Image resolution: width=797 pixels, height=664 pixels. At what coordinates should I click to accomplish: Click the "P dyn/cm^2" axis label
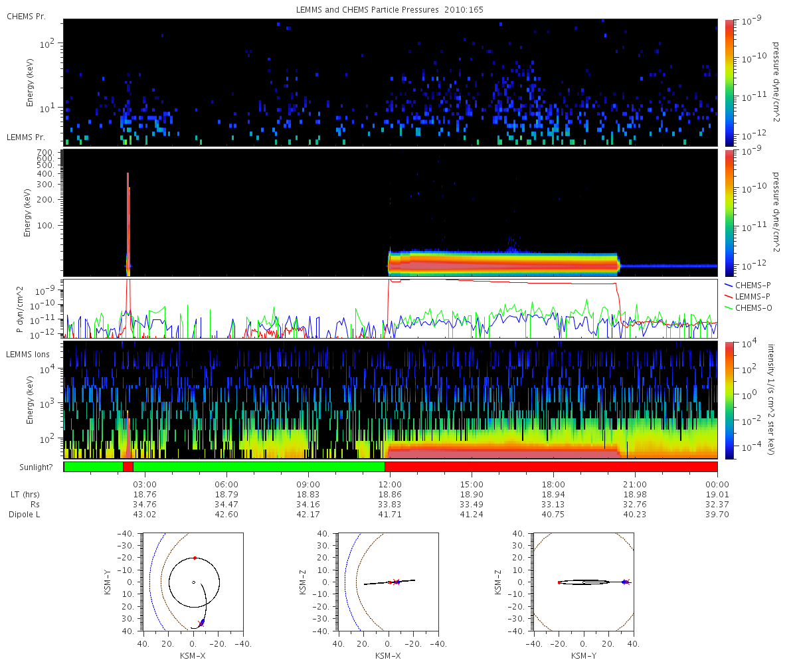[20, 309]
